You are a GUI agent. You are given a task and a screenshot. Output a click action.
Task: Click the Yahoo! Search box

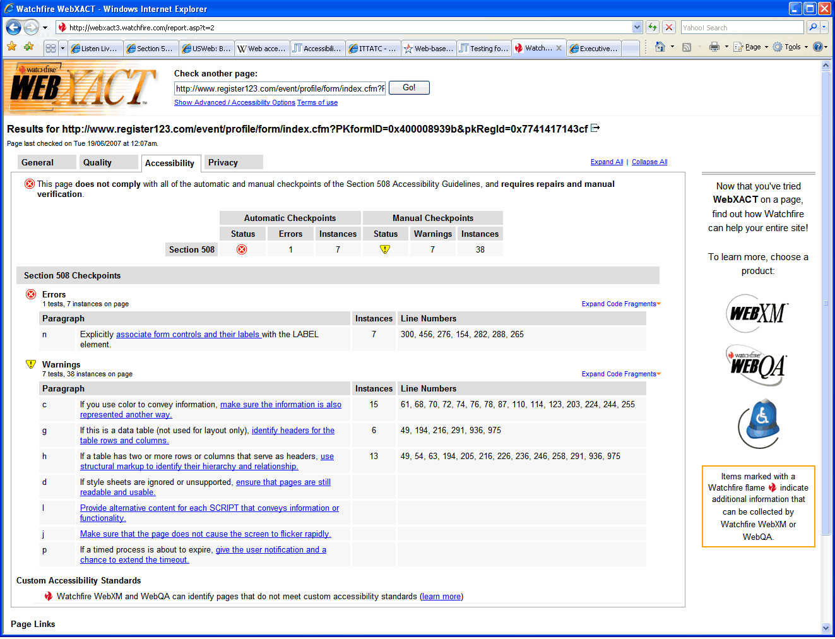point(742,28)
